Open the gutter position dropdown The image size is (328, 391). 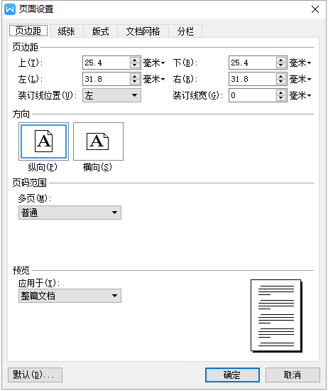[x=112, y=95]
